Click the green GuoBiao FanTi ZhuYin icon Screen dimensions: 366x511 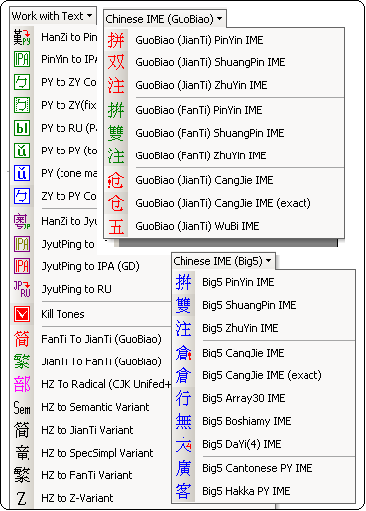pyautogui.click(x=116, y=155)
